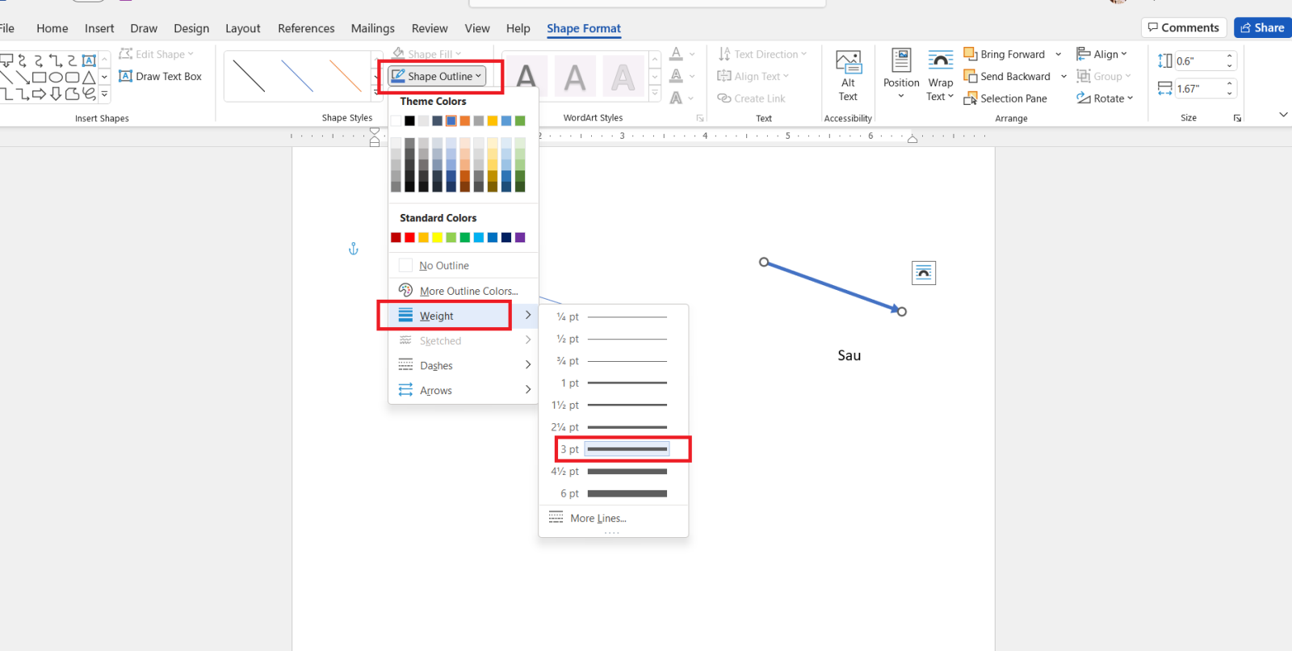Click Layout Options icon beside the arrow
This screenshot has height=651, width=1292.
click(x=924, y=273)
